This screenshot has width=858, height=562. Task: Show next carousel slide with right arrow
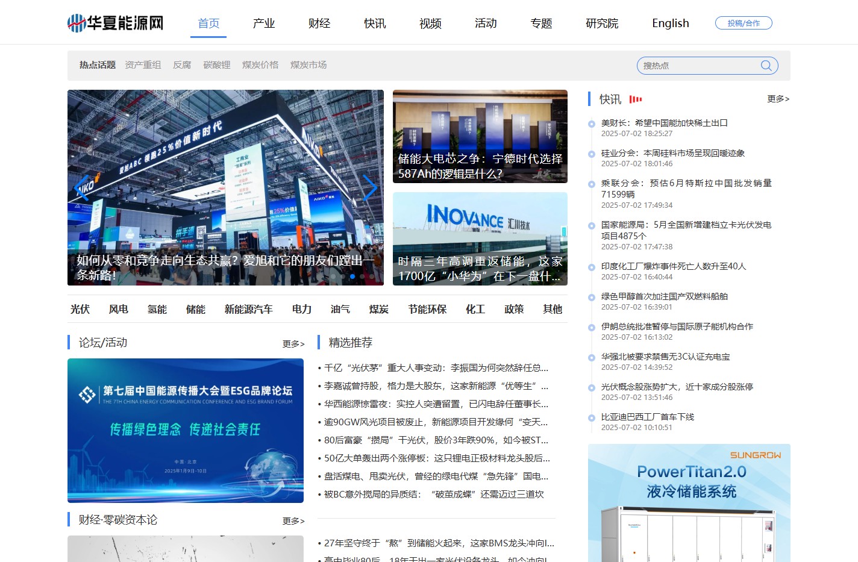click(x=369, y=188)
